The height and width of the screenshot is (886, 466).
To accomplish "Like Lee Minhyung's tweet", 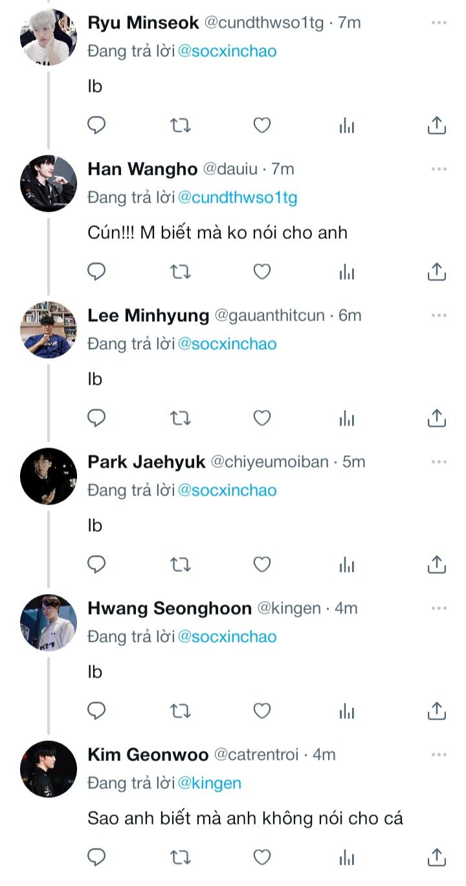I will pos(261,418).
